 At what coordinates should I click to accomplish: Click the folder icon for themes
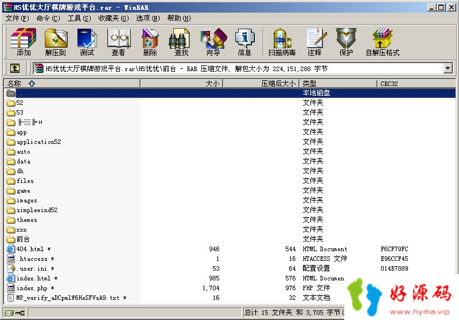click(11, 220)
